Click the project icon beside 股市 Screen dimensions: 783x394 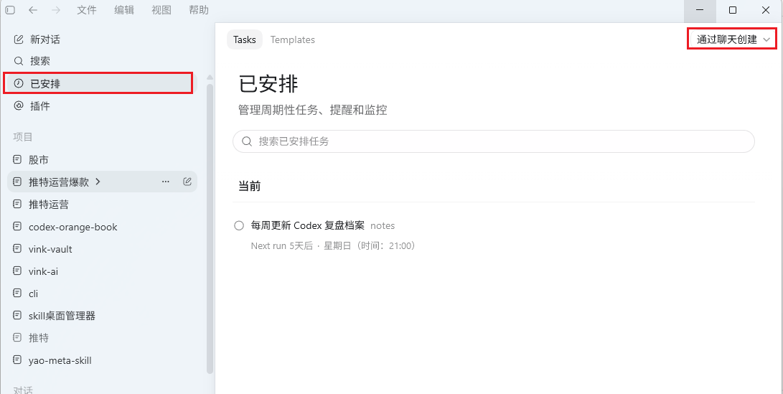click(17, 160)
